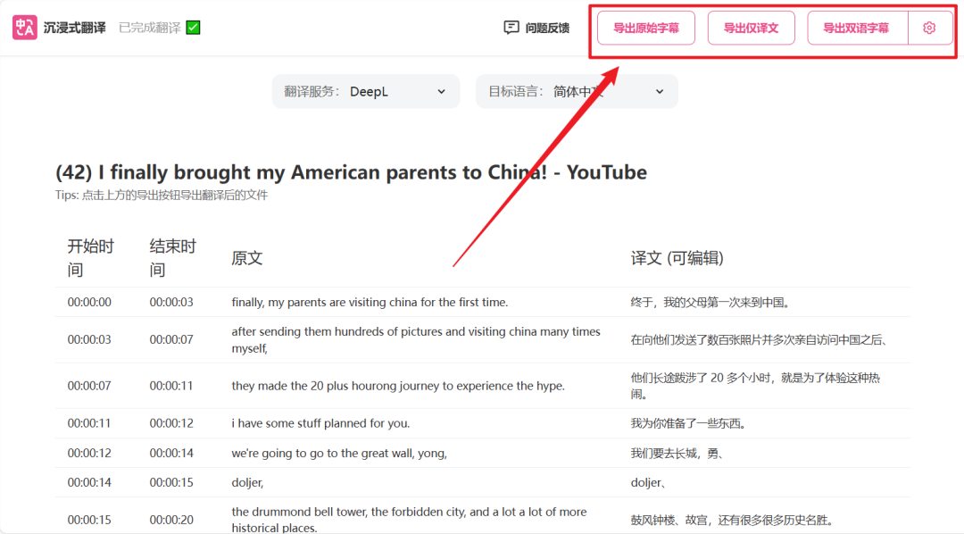Edit translation 终于，我的父母第一次来到中国

click(x=711, y=302)
